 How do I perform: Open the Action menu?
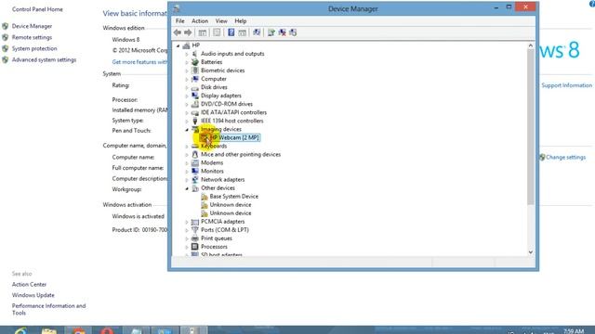coord(200,20)
